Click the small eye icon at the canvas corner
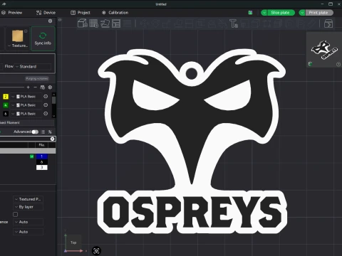 [x=60, y=20]
